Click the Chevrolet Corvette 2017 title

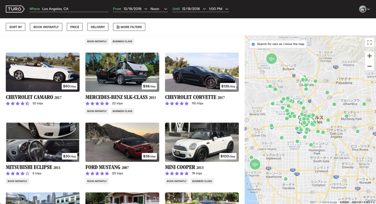coord(195,97)
